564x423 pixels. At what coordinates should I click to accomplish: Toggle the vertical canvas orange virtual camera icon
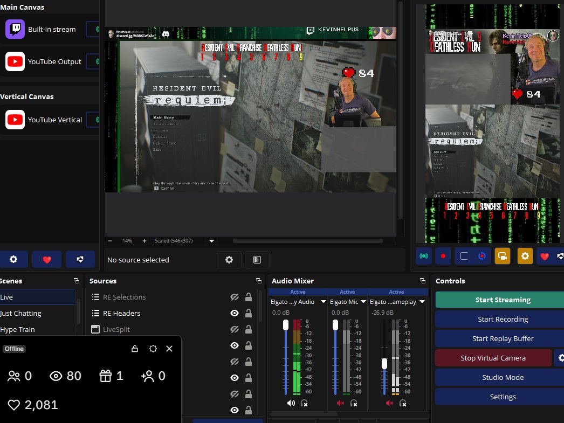[503, 256]
